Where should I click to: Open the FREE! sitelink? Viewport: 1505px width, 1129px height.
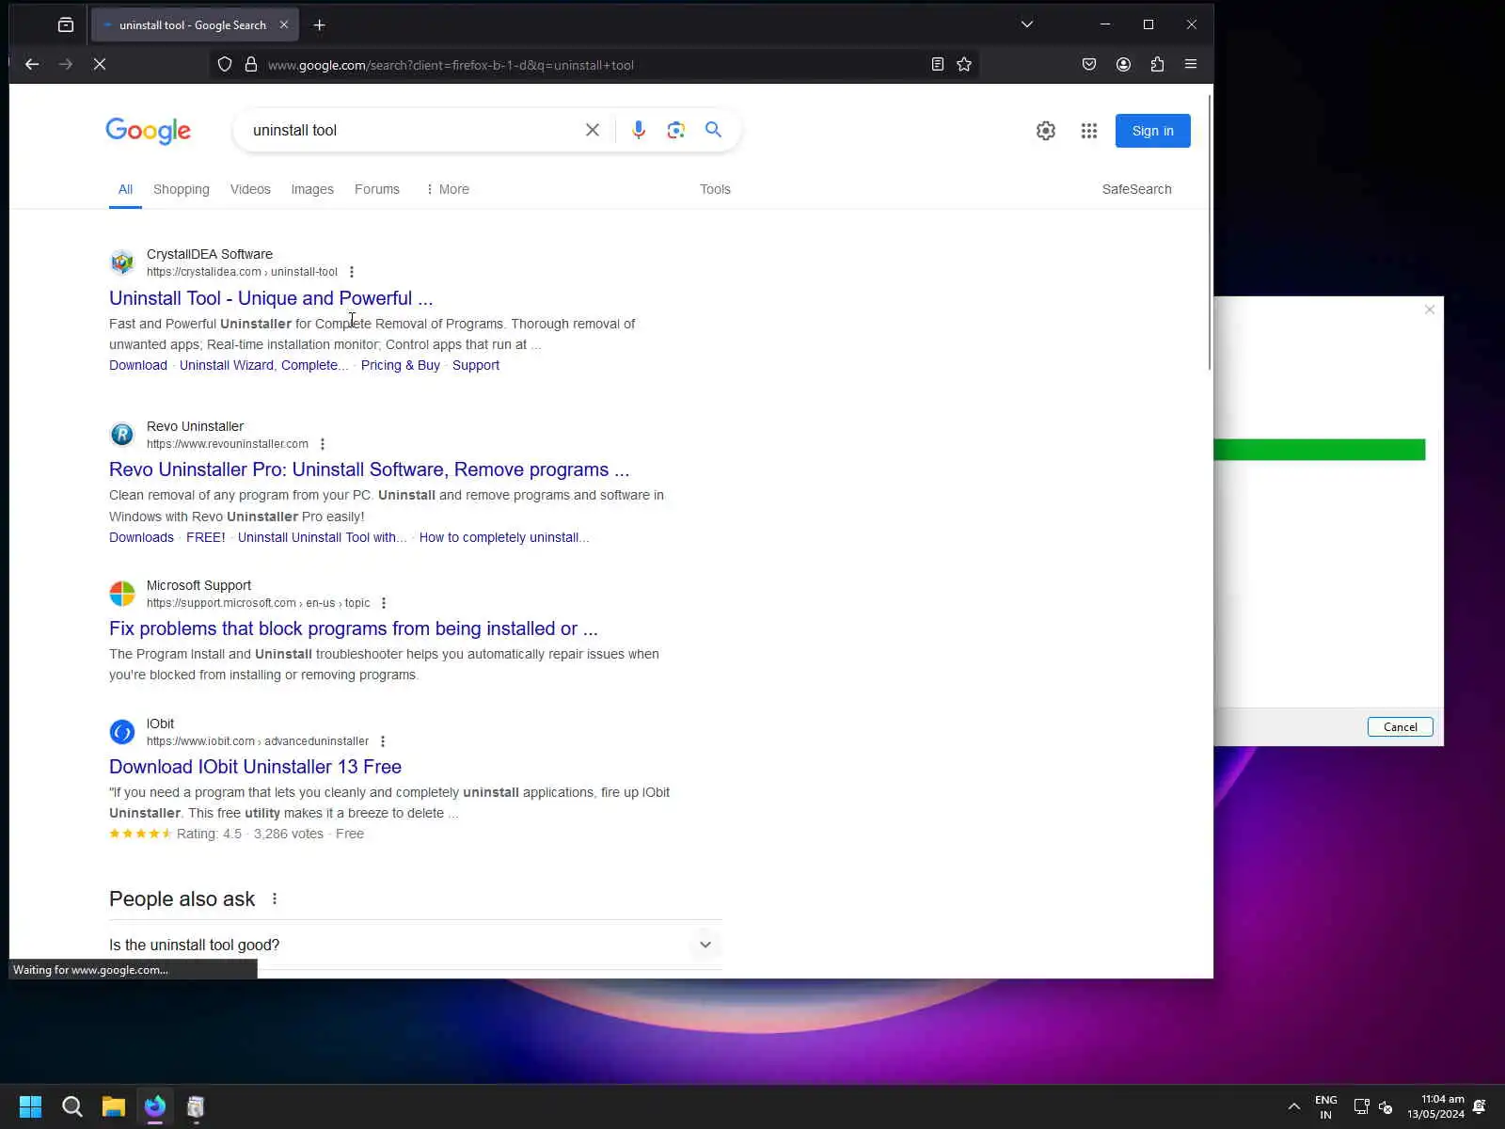coord(206,537)
